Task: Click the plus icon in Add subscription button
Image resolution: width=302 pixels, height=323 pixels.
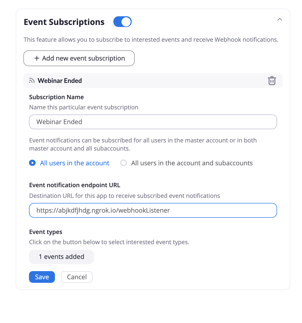Action: pyautogui.click(x=37, y=58)
